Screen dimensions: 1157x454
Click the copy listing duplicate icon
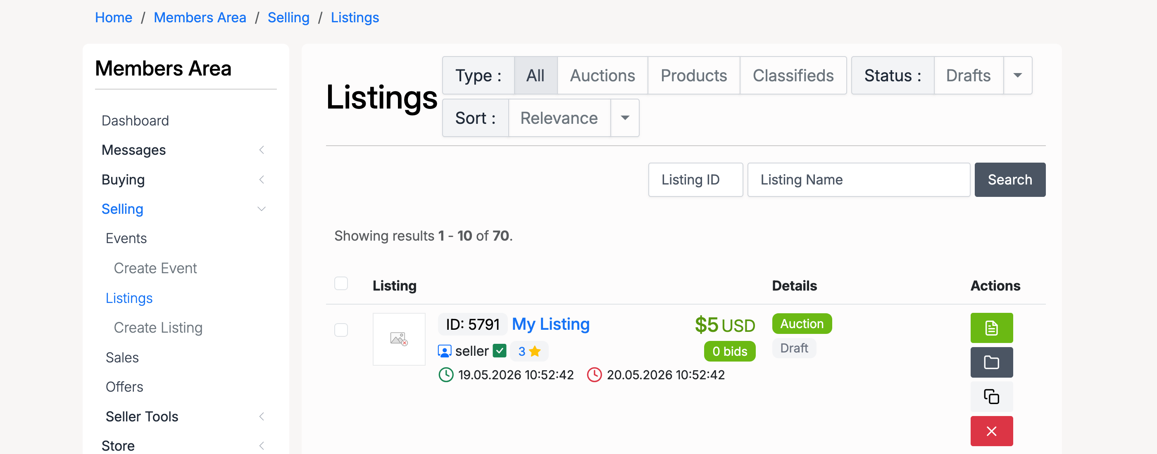[991, 397]
